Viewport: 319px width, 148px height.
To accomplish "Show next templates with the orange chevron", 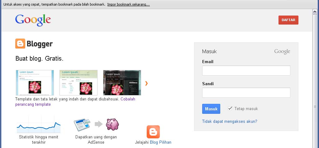I will 146,83.
